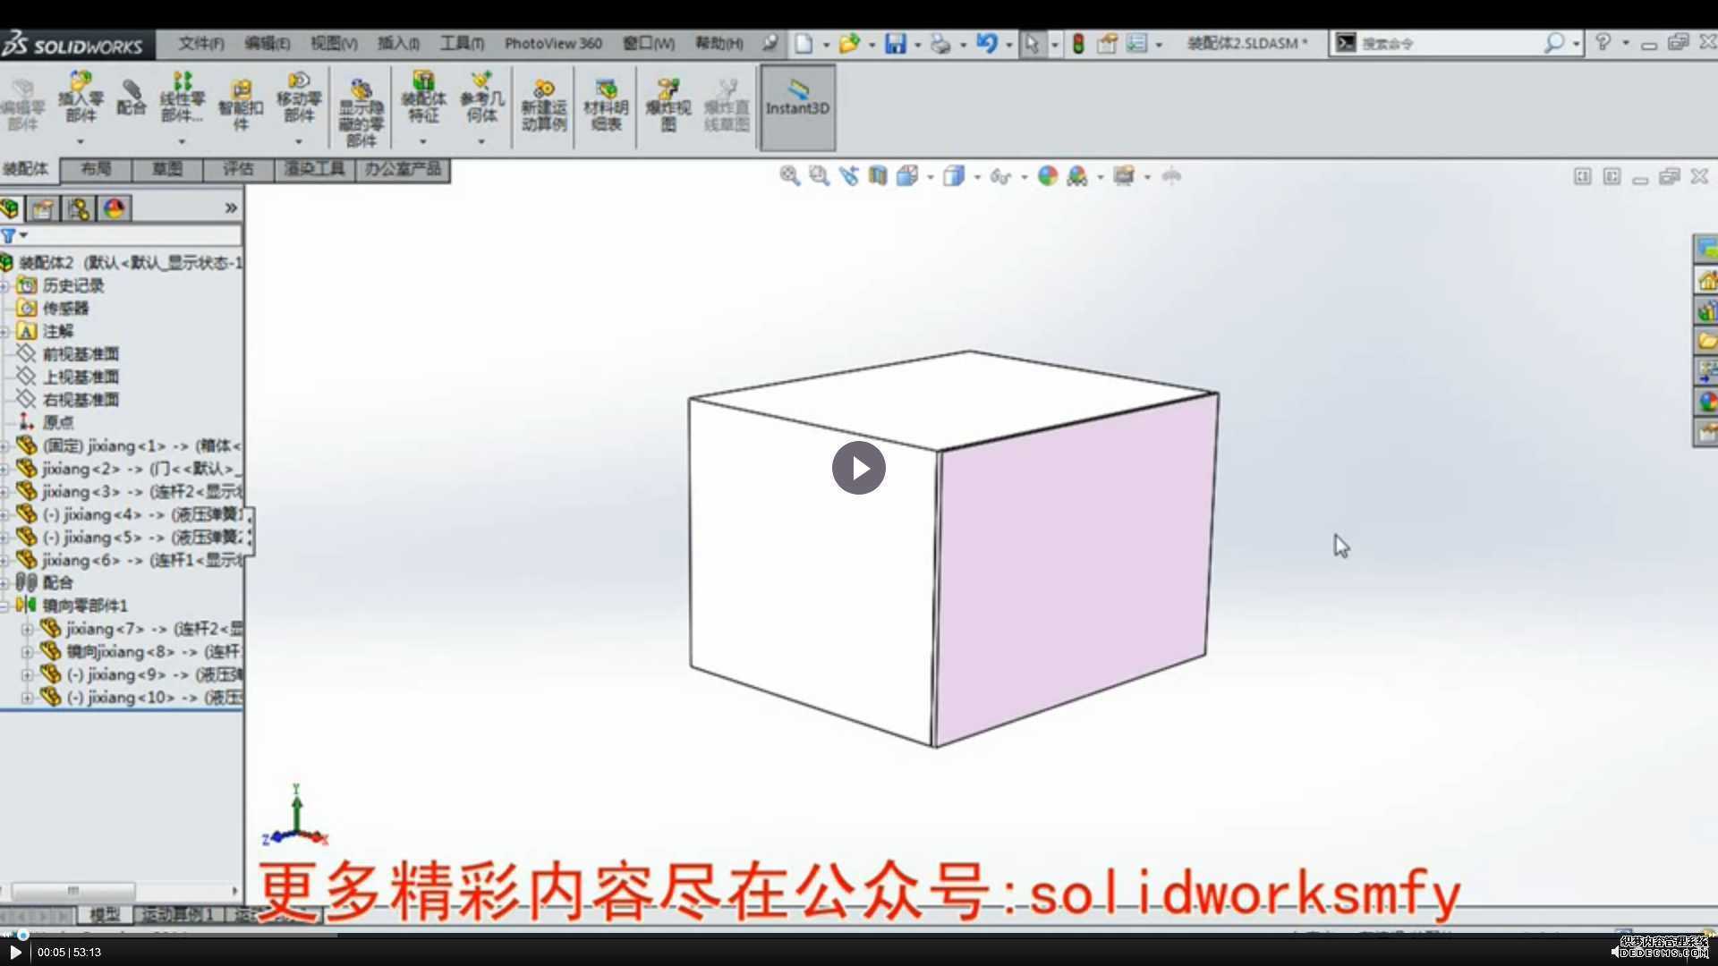Open the 编辑(E) menu

click(x=267, y=43)
